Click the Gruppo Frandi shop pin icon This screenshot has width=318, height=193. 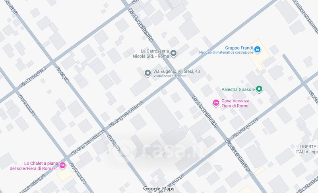pos(257,49)
